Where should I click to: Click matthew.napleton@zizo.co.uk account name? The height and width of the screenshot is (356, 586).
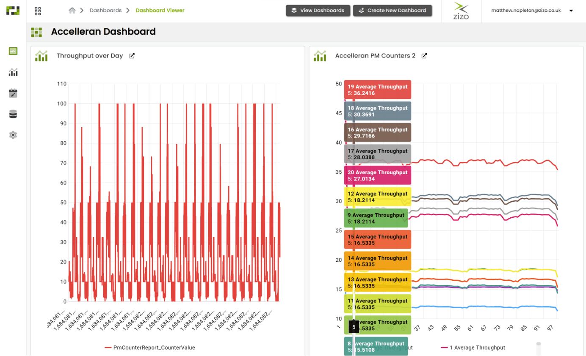click(526, 11)
